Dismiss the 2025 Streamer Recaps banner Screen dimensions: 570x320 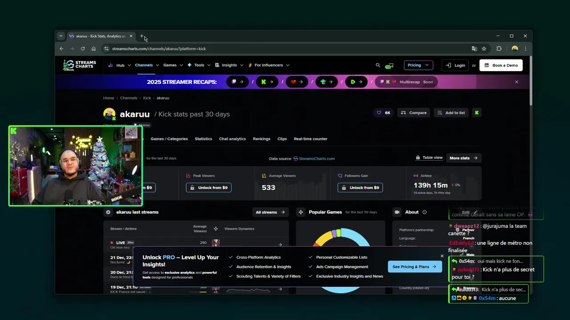point(517,82)
